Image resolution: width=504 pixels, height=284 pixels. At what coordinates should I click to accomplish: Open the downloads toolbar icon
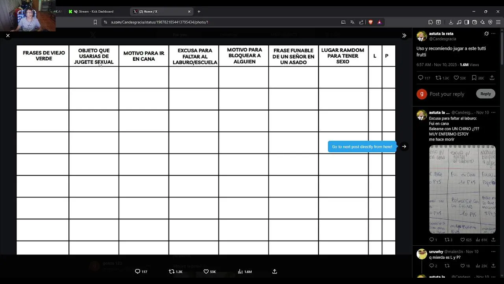451,22
